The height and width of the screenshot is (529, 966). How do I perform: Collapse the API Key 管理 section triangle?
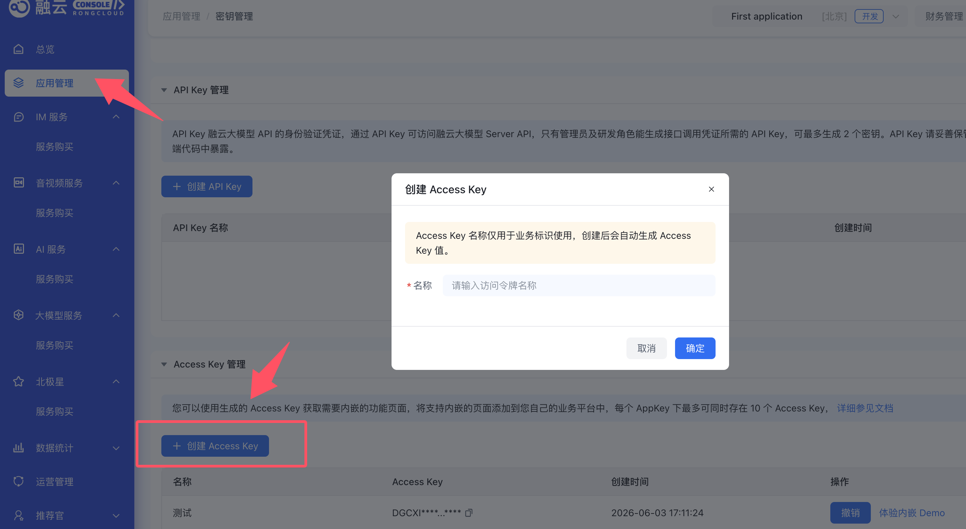click(x=164, y=90)
